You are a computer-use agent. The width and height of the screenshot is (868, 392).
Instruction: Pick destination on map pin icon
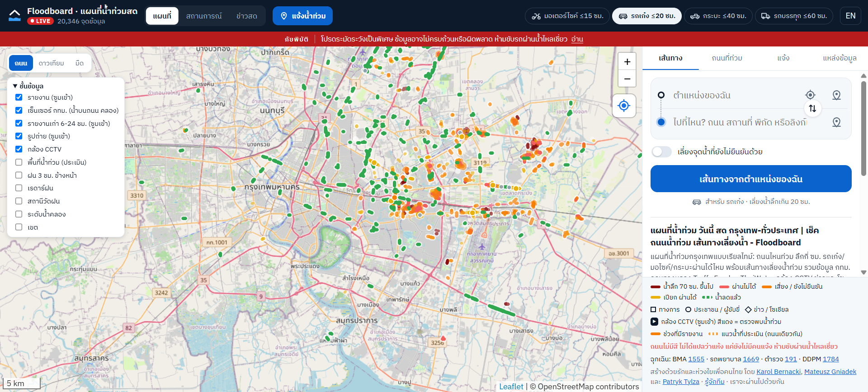(x=836, y=122)
